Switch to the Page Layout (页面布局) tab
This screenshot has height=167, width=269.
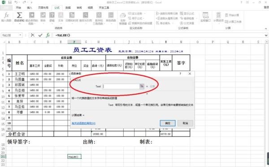click(43, 8)
